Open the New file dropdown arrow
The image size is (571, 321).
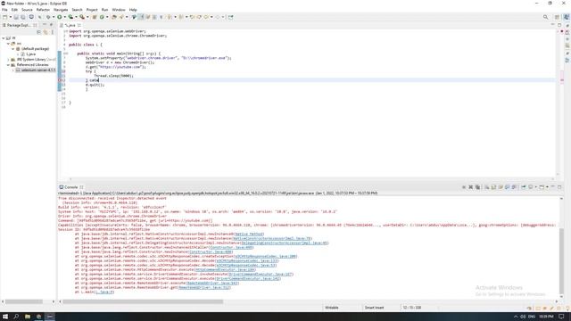pyautogui.click(x=11, y=17)
